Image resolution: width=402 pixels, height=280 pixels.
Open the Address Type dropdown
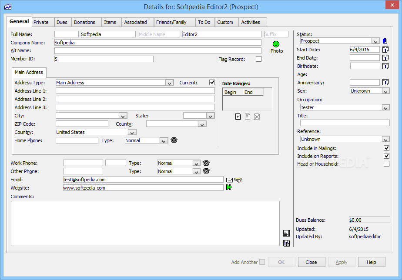click(x=169, y=83)
